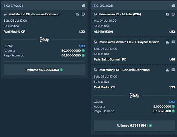Click Tether coin icon next to 9.00000000 stake
The image size is (177, 137).
coord(173,106)
